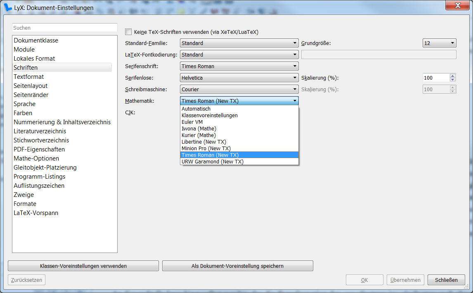473x293 pixels.
Task: Click 'Als Dokument-Voreinstellung speichern' button
Action: point(237,266)
